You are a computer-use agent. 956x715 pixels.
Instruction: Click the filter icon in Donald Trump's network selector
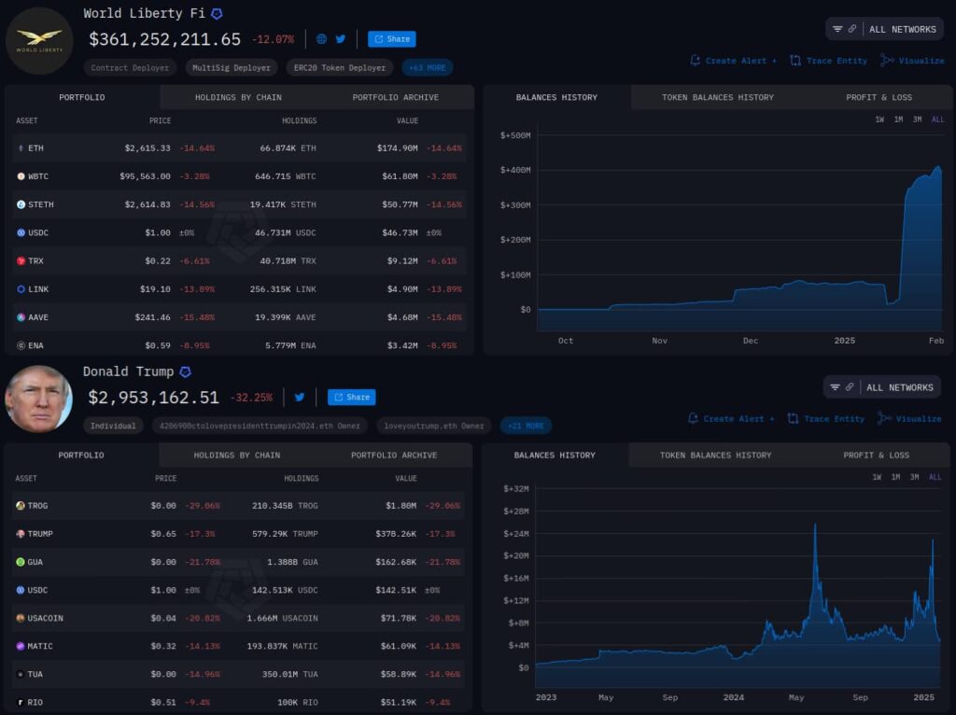[x=836, y=387]
